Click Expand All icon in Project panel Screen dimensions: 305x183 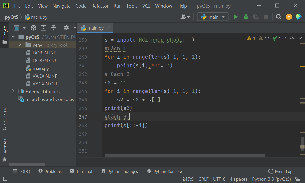[x=44, y=28]
